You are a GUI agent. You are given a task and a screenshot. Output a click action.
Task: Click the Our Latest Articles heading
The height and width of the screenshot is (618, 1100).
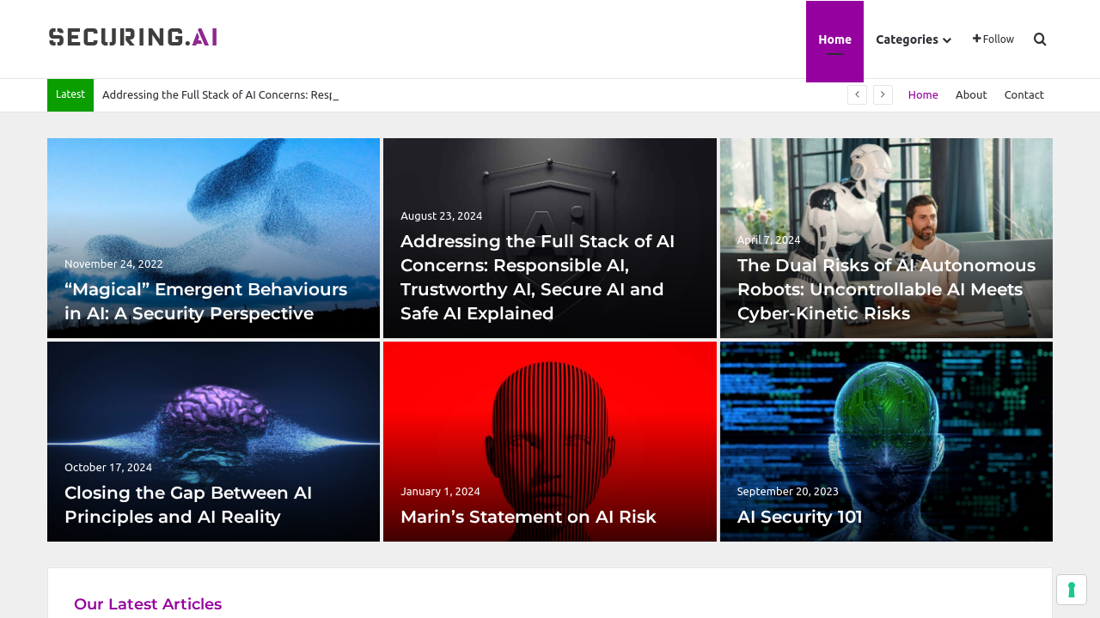pyautogui.click(x=148, y=604)
